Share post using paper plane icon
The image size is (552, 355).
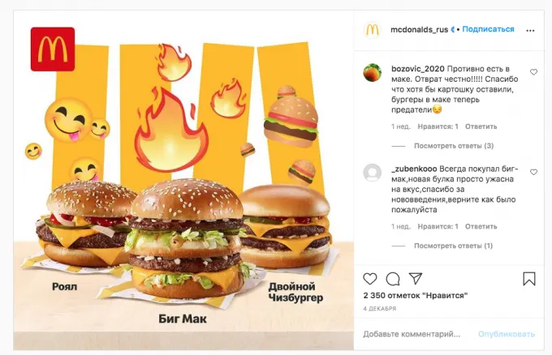point(416,278)
